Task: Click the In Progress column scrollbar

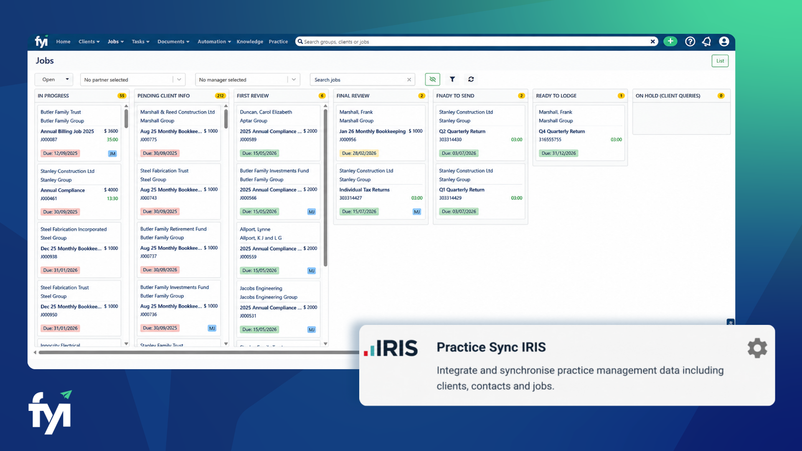Action: 126,118
